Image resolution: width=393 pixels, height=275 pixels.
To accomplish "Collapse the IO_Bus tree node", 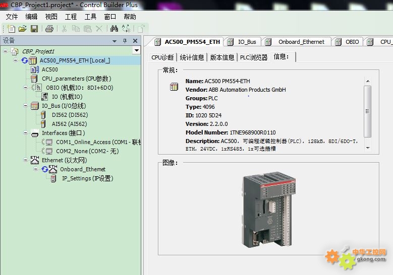I will tap(25, 106).
